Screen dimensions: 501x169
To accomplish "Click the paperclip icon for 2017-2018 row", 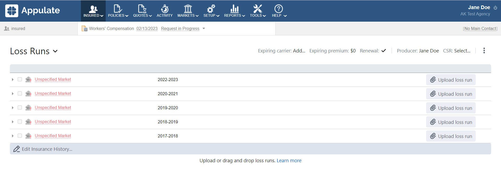I will [433, 136].
